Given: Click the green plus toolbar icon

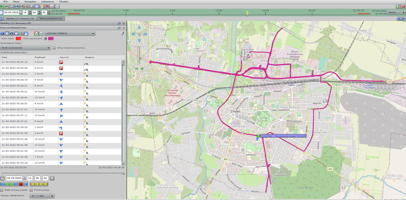Looking at the screenshot, I should point(2,6).
